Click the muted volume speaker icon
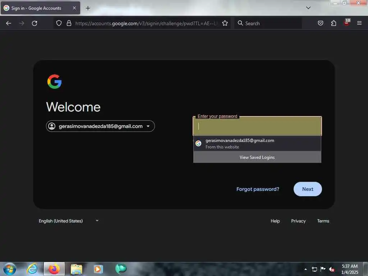Image resolution: width=368 pixels, height=276 pixels. [x=332, y=269]
